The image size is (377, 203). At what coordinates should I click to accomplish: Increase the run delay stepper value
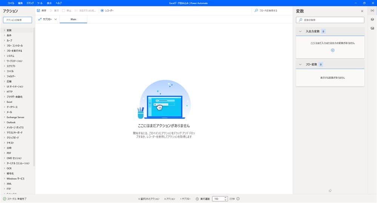tap(225, 197)
